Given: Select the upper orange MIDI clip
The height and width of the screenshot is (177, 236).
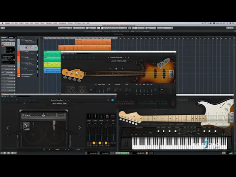Looking at the screenshot, I should tap(93, 42).
